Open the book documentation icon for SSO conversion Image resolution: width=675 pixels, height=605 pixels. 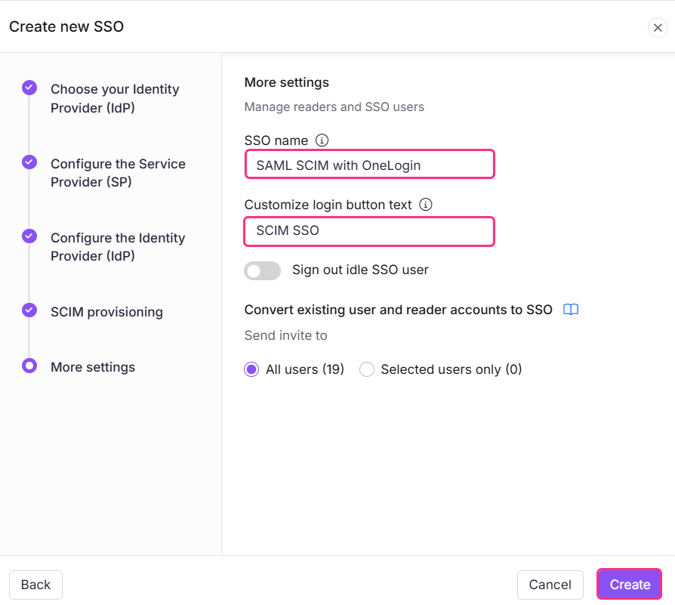[x=570, y=309]
